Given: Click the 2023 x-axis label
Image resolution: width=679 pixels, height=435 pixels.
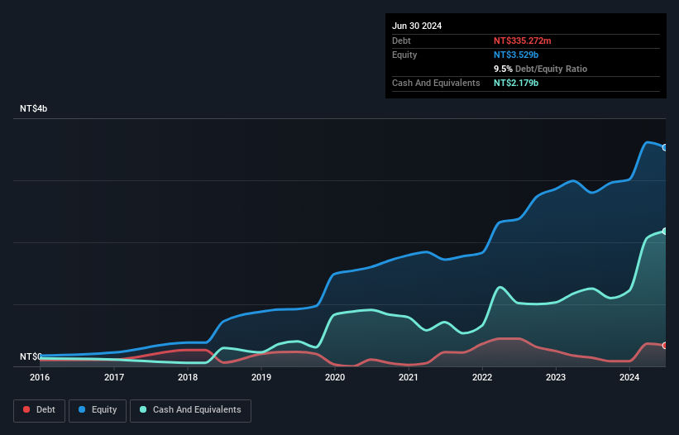Looking at the screenshot, I should [556, 377].
